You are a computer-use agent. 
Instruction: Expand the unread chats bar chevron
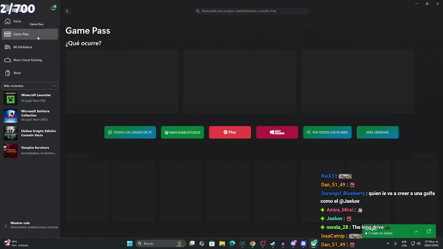click(416, 232)
